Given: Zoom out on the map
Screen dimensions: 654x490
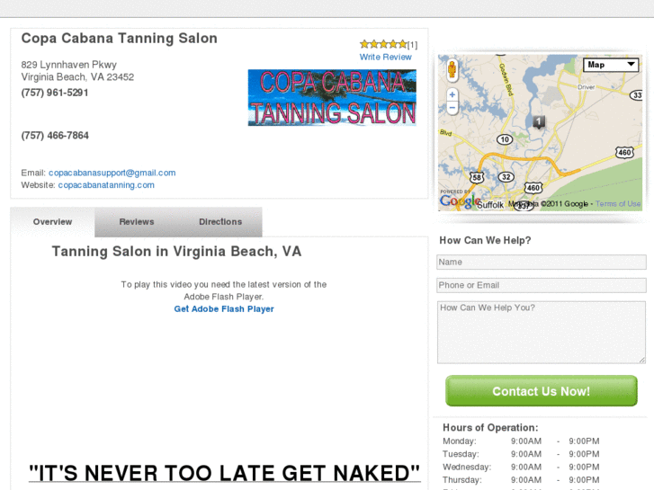Looking at the screenshot, I should coord(452,107).
